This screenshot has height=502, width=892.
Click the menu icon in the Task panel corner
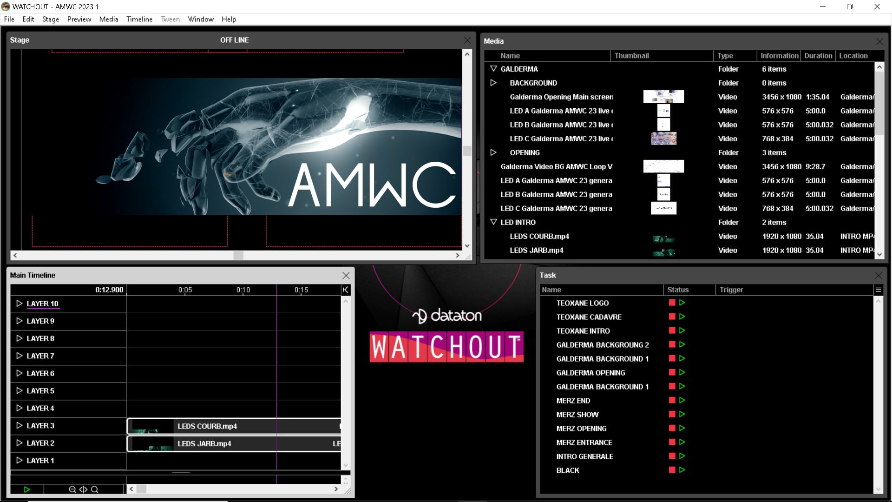pos(879,290)
